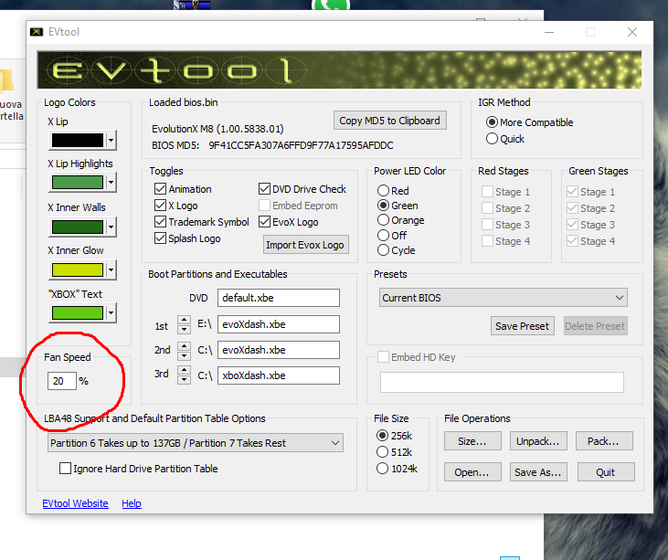Click the Fan Speed percentage field

tap(62, 381)
